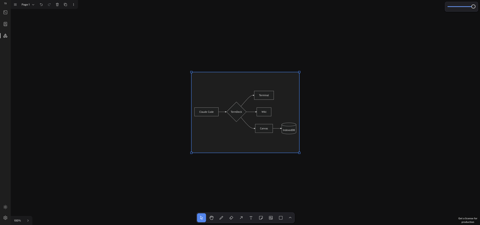Choose the Text tool
Viewport: 480px width, 225px height.
click(251, 218)
